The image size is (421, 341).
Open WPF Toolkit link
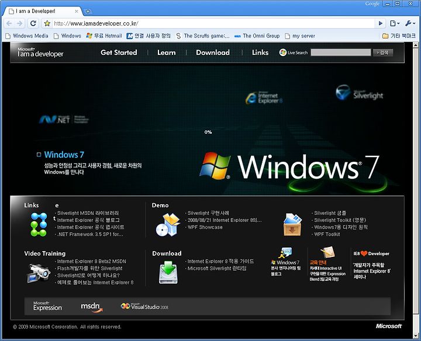327,234
